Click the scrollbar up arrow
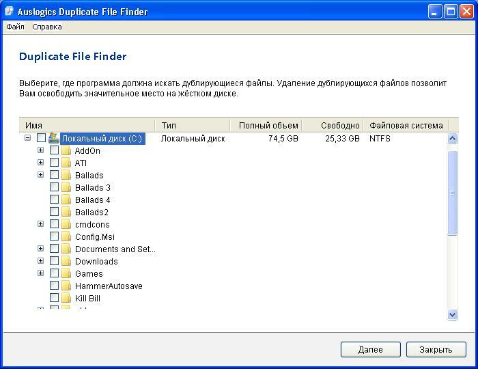The image size is (478, 369). [x=452, y=139]
